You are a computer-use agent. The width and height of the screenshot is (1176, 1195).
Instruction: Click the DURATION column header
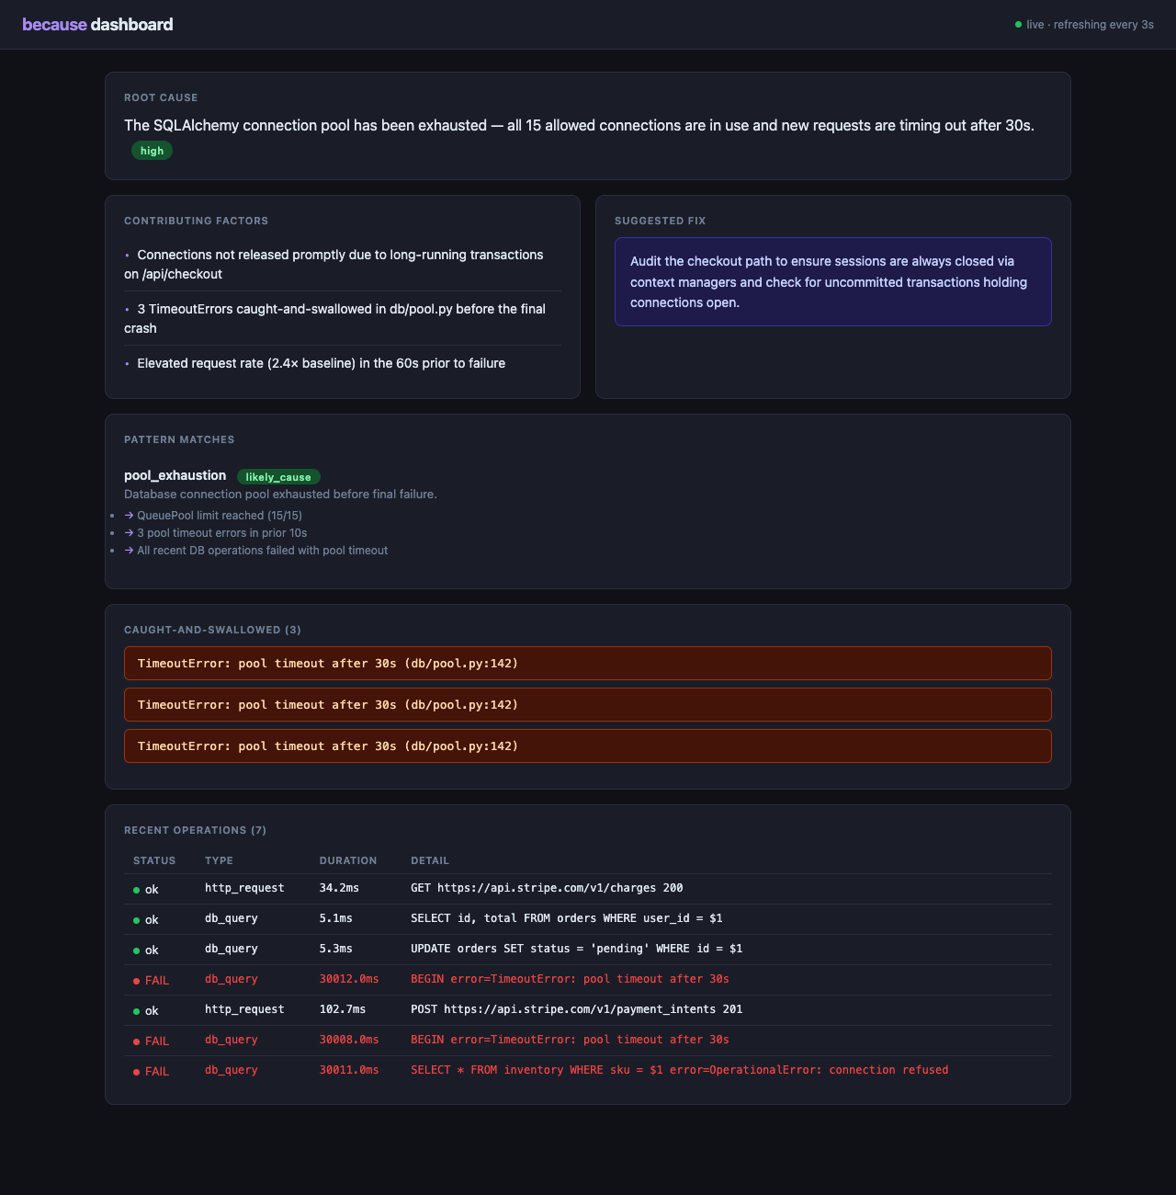coord(348,860)
